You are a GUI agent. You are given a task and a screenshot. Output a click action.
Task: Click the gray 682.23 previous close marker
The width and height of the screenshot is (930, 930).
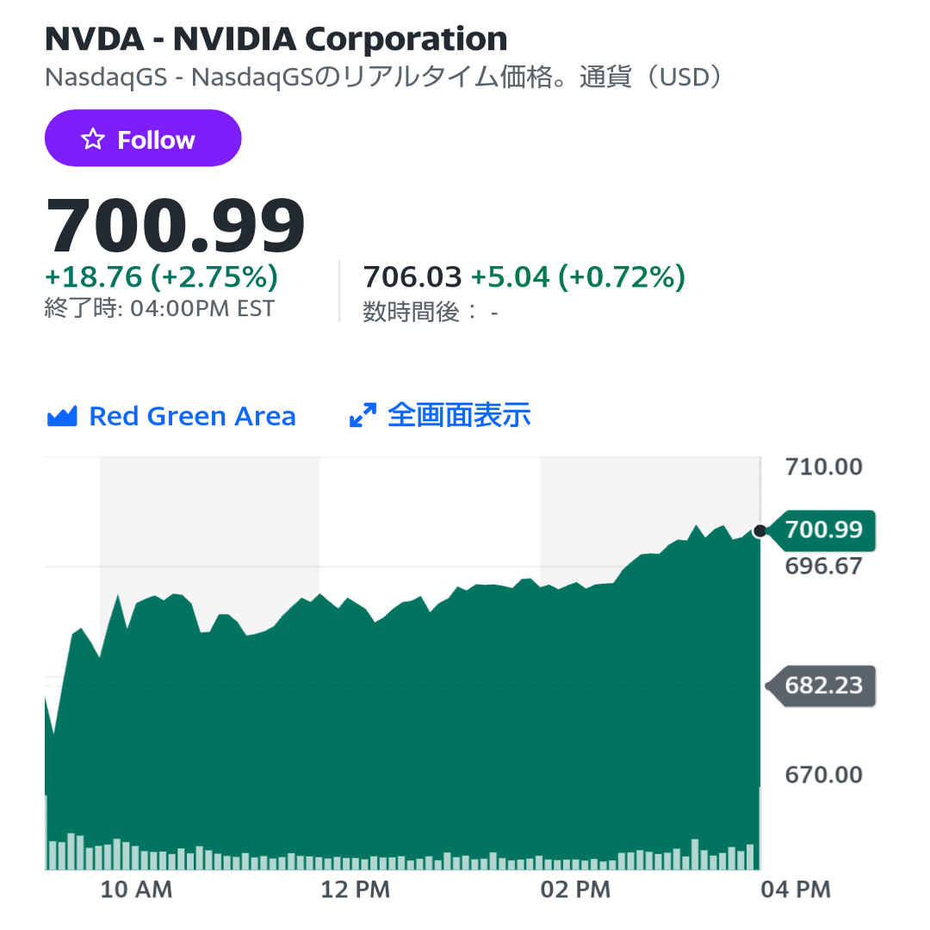pos(821,685)
